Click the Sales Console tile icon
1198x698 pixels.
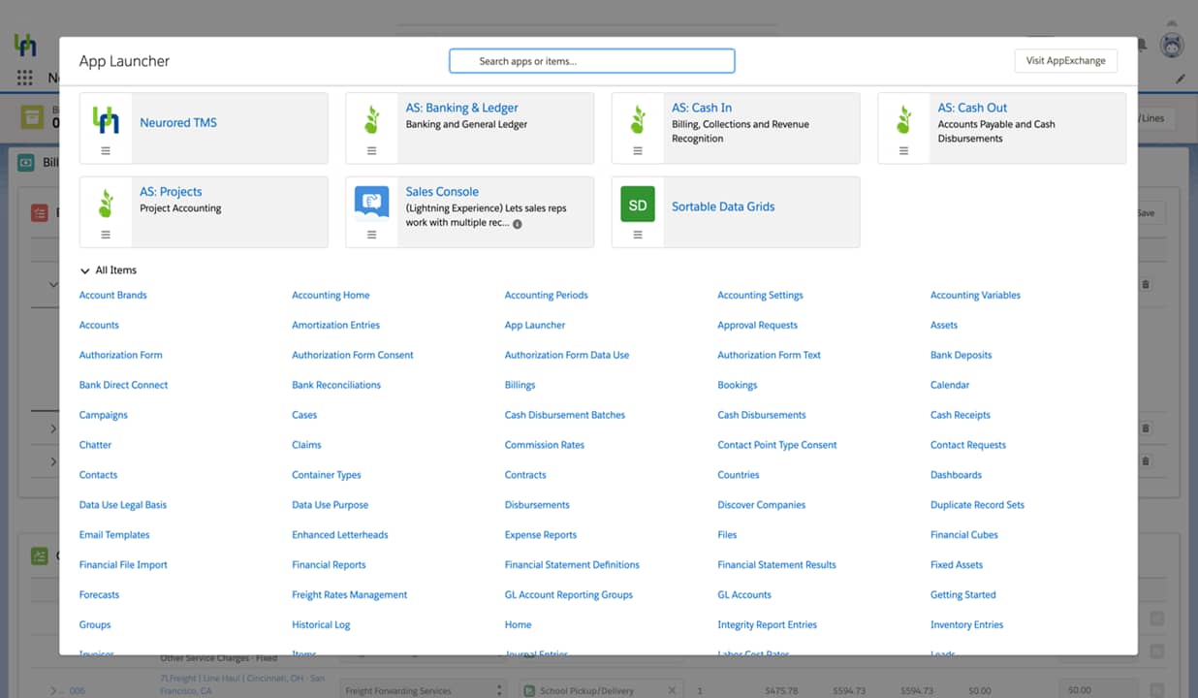coord(371,203)
